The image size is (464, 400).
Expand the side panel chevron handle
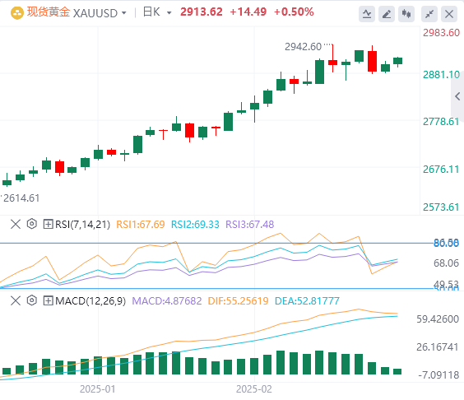tap(457, 96)
